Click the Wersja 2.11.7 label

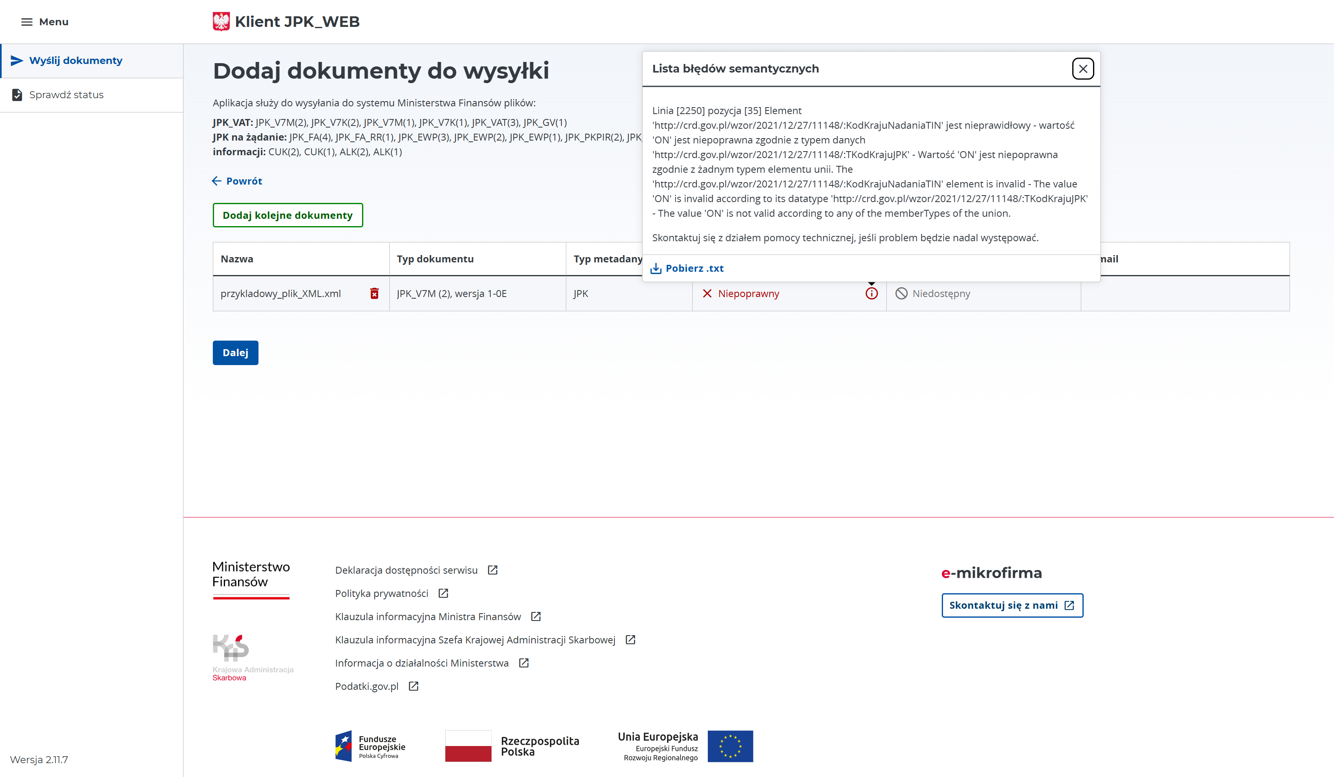tap(39, 760)
